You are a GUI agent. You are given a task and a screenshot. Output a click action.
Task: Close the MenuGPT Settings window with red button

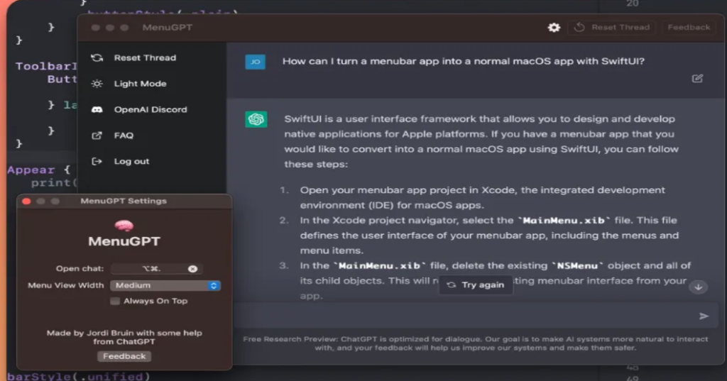point(26,201)
